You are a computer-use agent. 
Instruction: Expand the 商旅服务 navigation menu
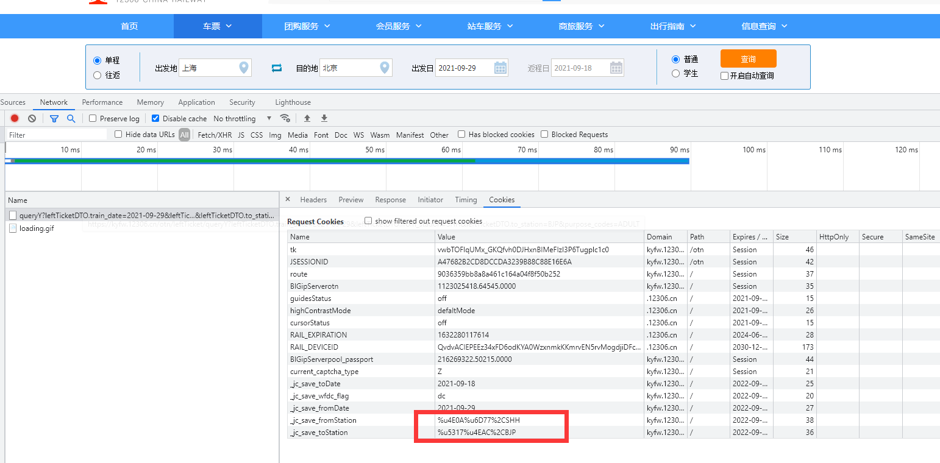coord(582,26)
